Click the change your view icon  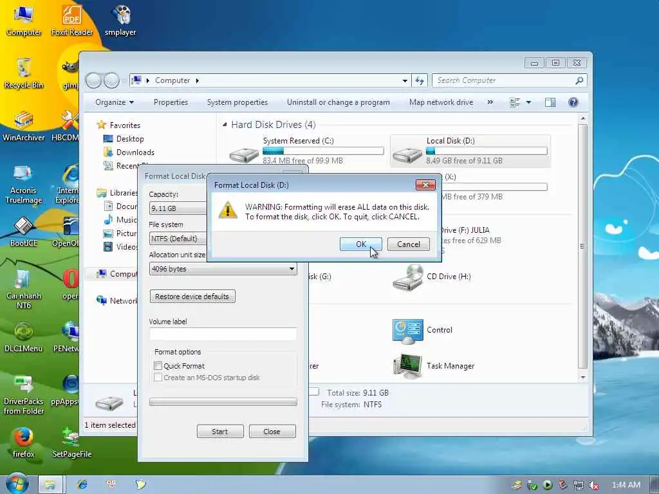(x=515, y=102)
